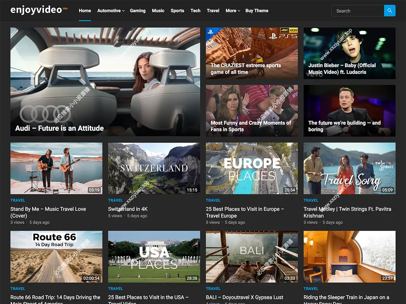Open the Europe Places video thumbnail

(x=252, y=168)
